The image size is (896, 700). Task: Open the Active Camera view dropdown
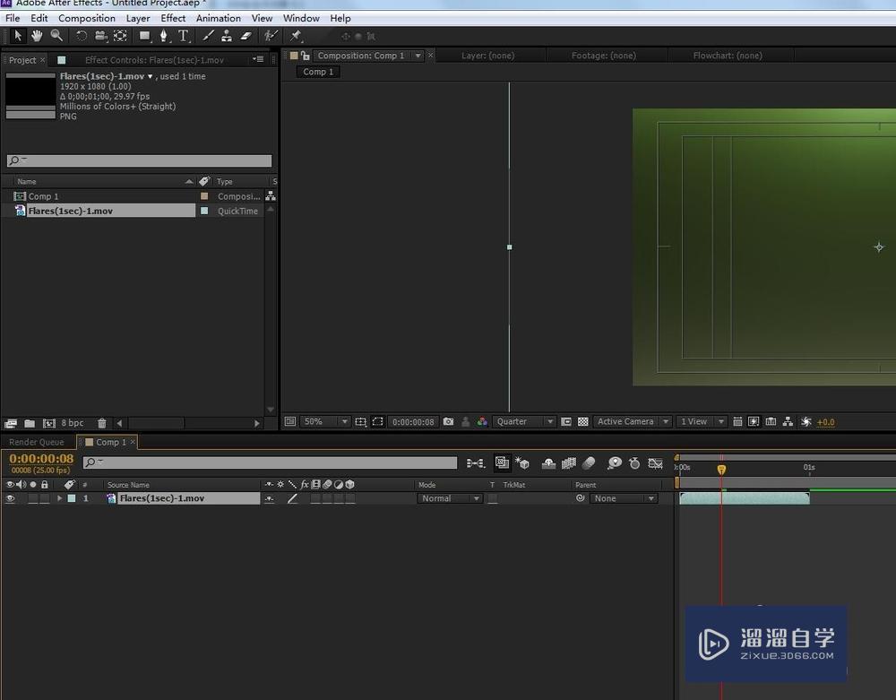[x=632, y=422]
